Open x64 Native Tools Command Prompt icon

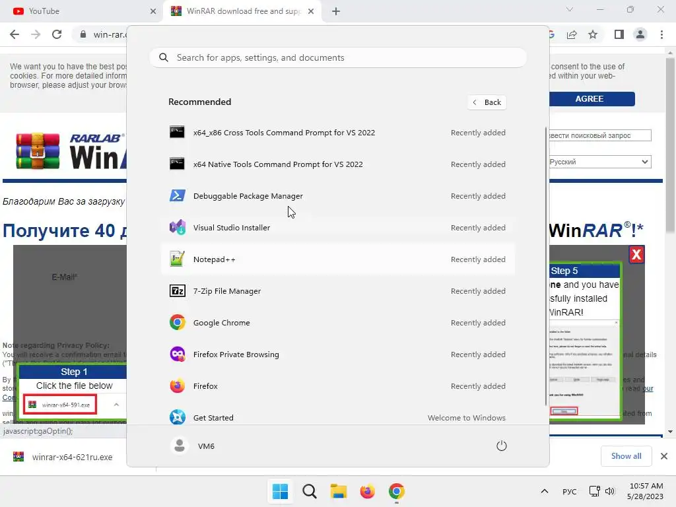177,164
